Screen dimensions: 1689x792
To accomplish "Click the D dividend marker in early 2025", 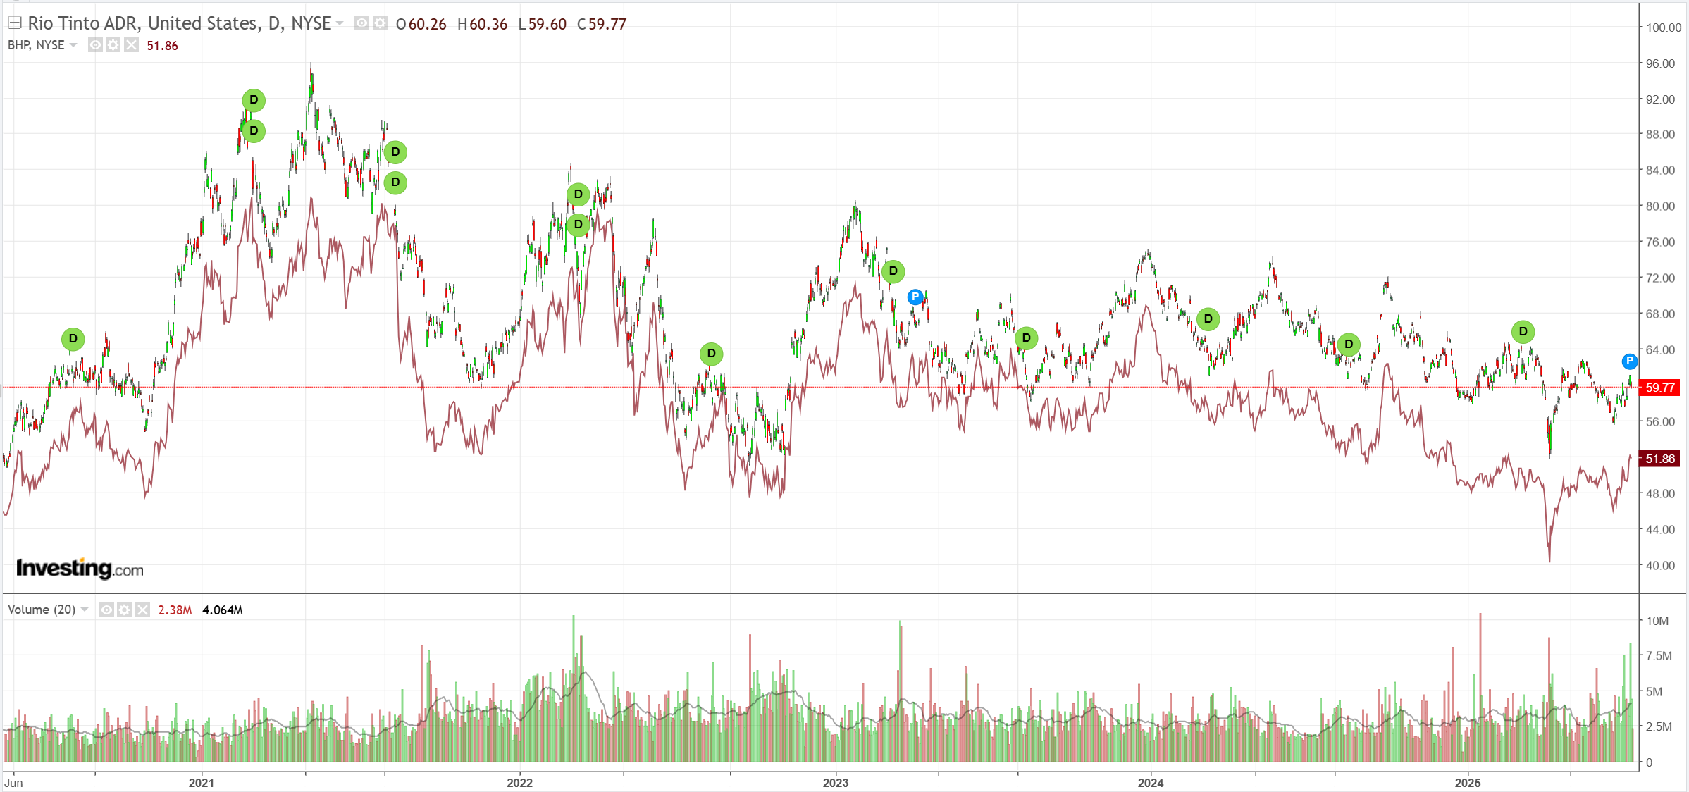I will [x=1523, y=332].
